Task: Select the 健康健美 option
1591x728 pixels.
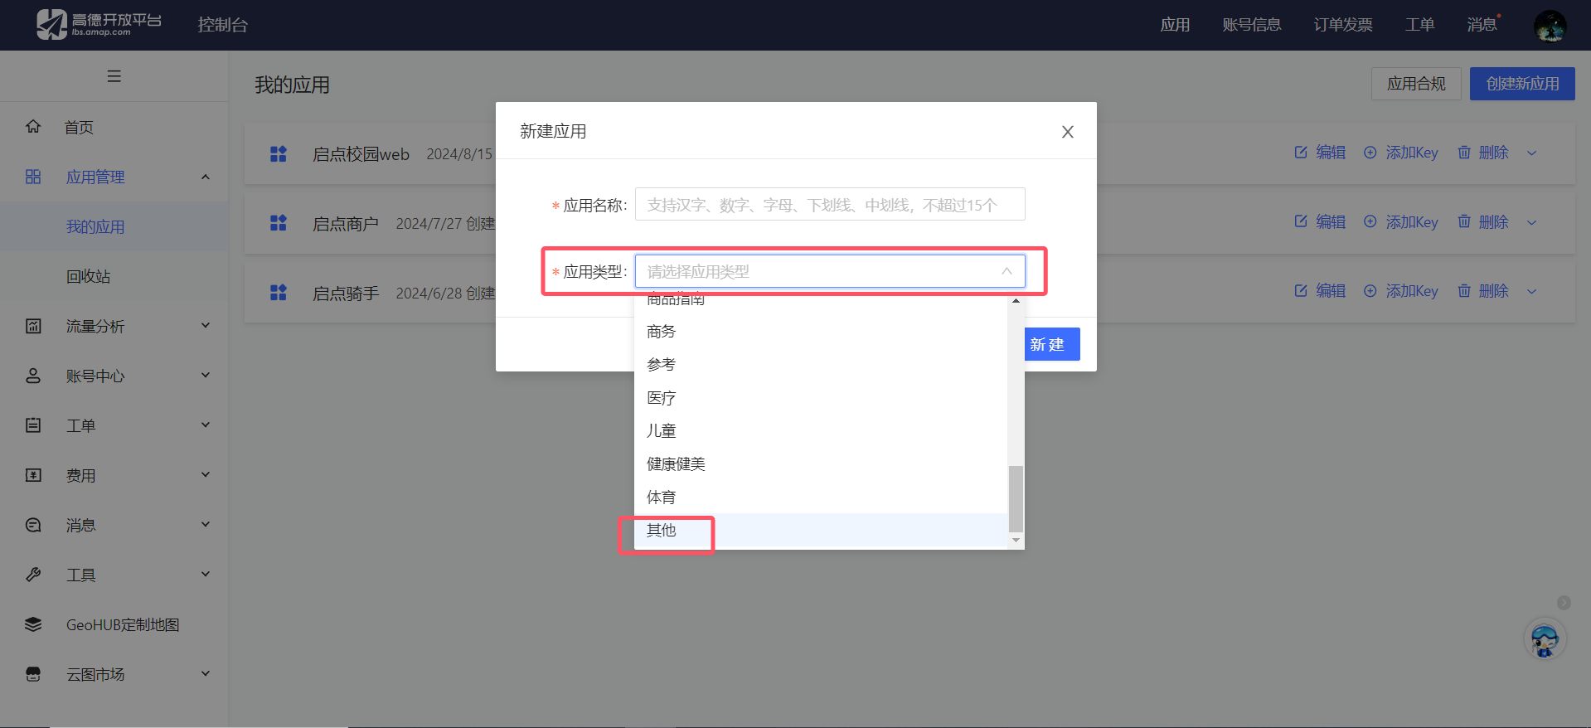Action: point(676,464)
